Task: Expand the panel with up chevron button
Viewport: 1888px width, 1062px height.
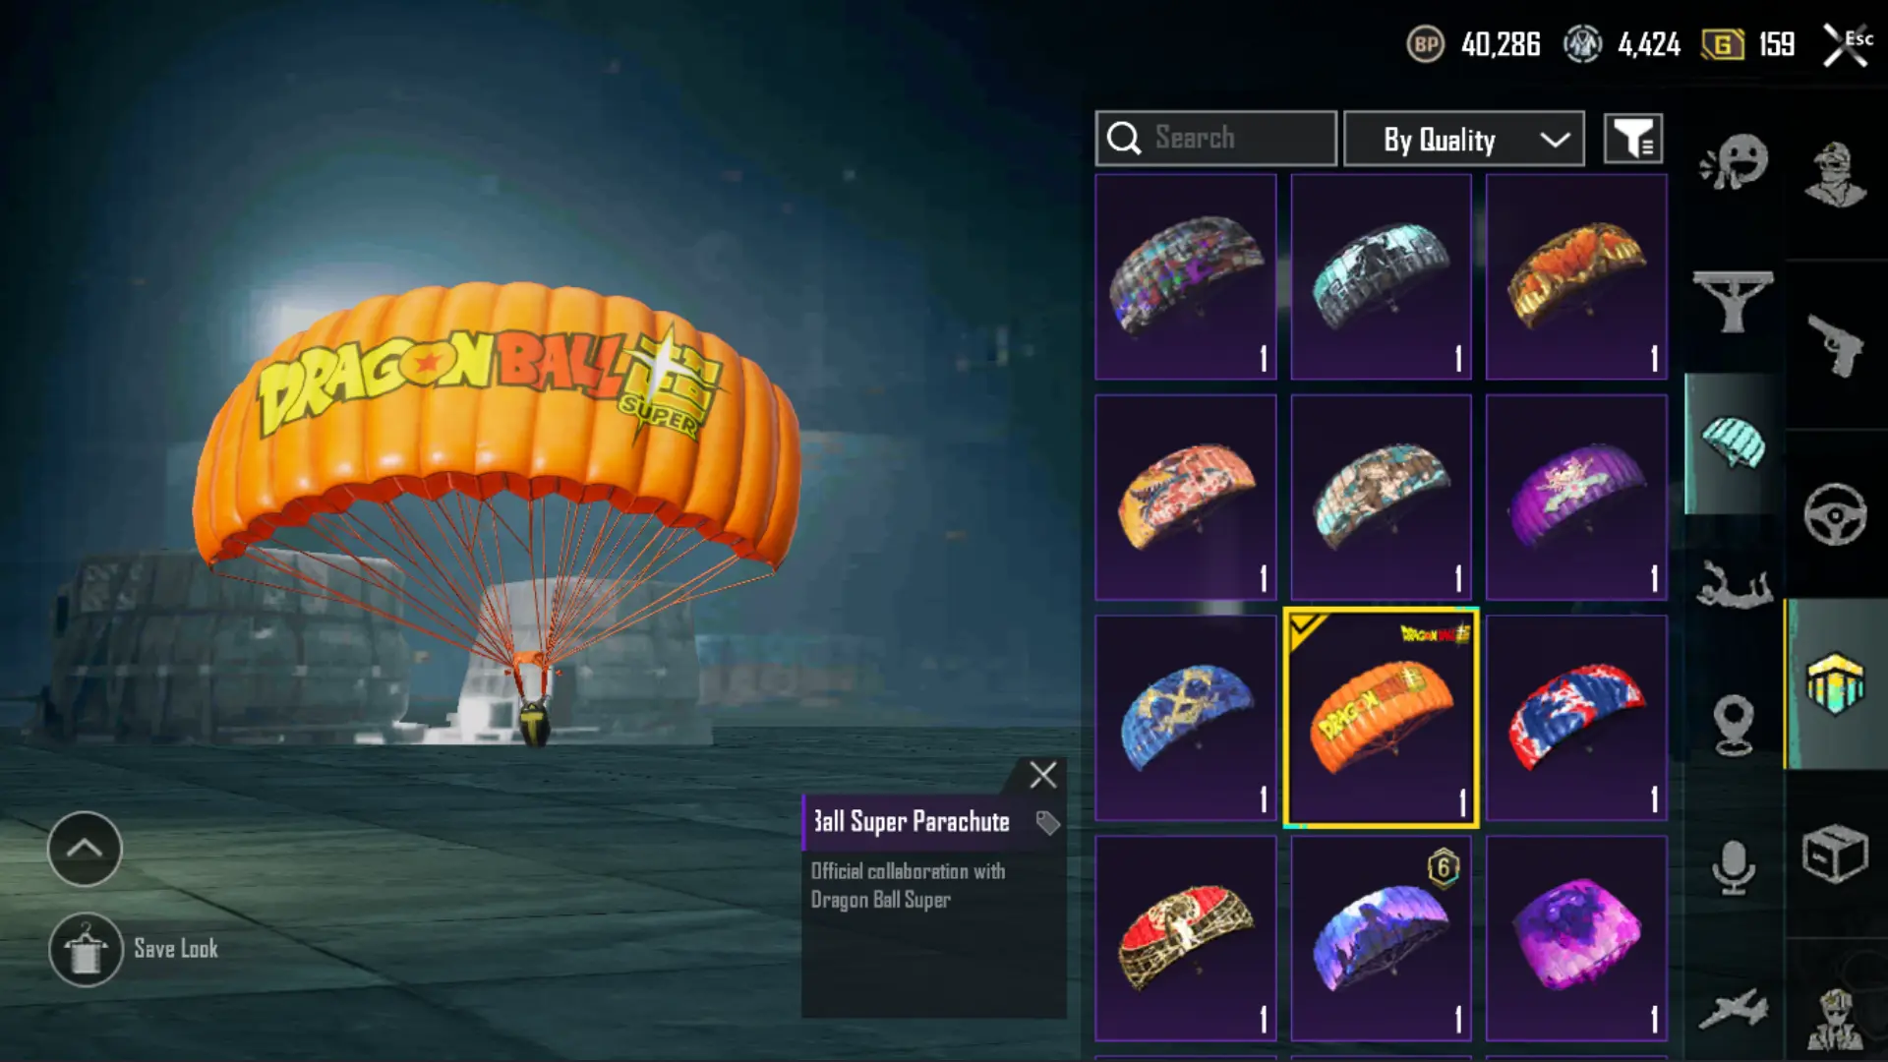Action: pos(85,849)
